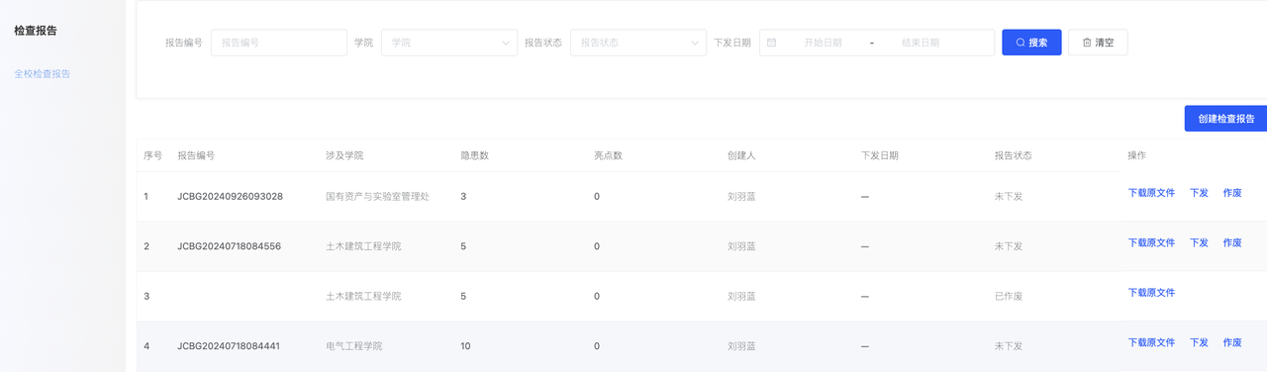The image size is (1267, 372).
Task: Click 作废 for 电气工程学院 report
Action: point(1232,342)
